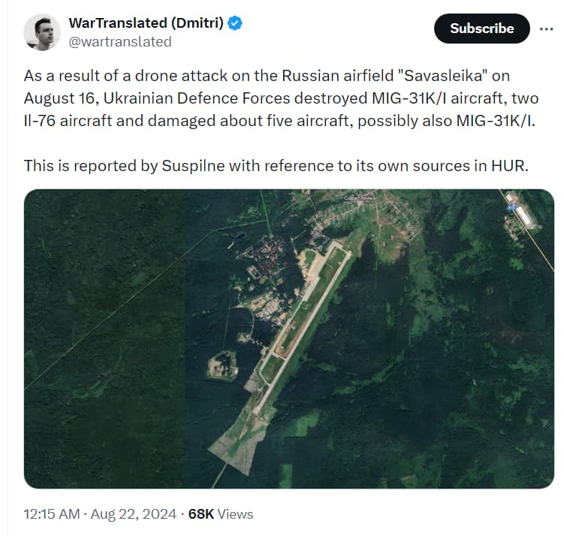Open the satellite image of the airfield

[x=289, y=339]
